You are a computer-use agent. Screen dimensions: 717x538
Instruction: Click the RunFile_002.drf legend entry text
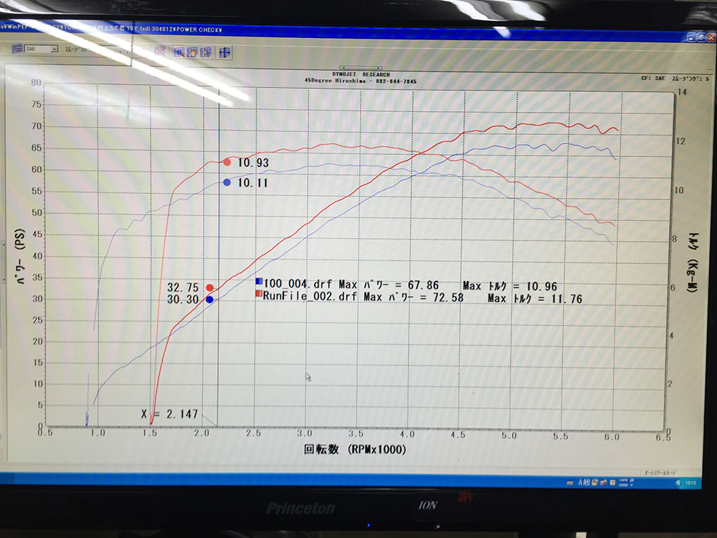(309, 296)
